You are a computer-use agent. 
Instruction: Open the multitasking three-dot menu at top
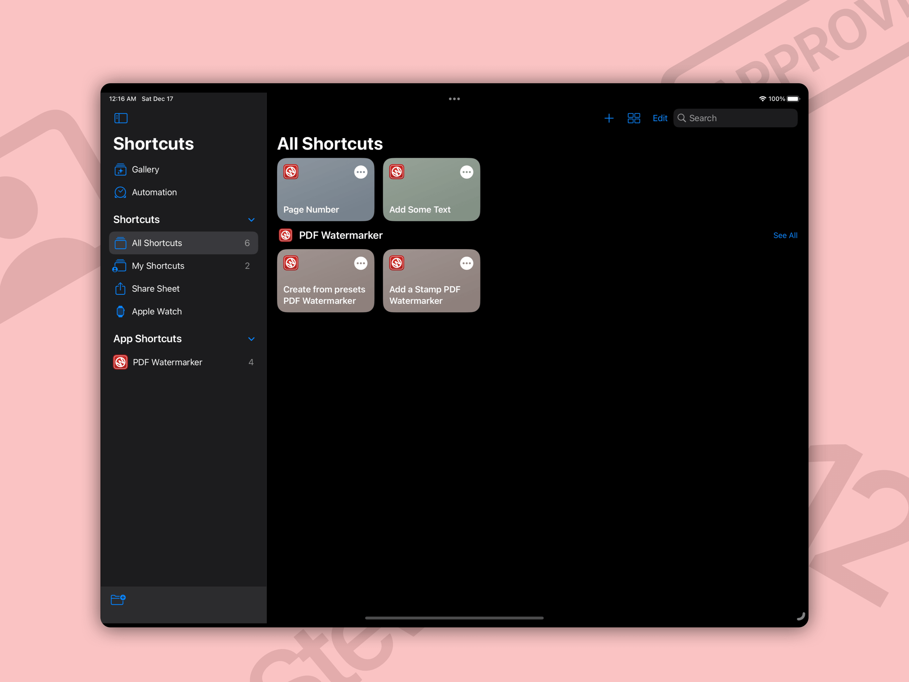[454, 99]
